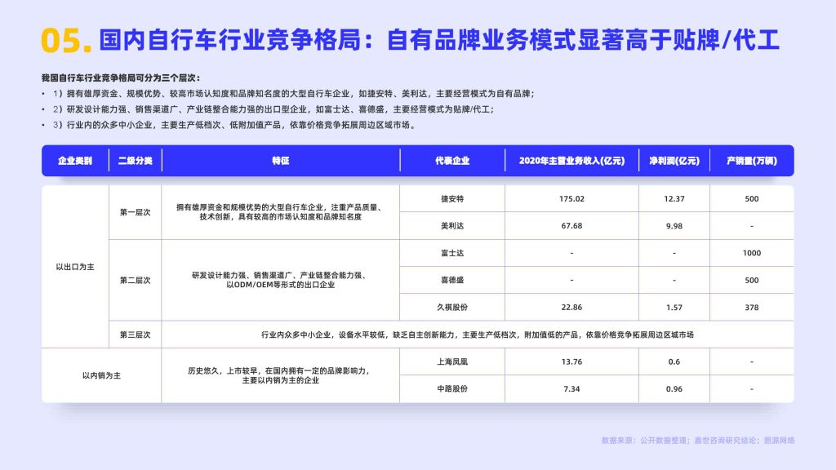Select the 以内销为主 category cell
Viewport: 836px width, 470px height.
coord(101,375)
